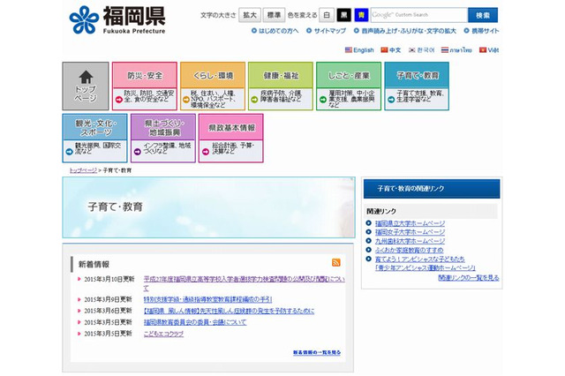This screenshot has width=565, height=376.
Task: Click the Chinese flag icon for 中文
Action: [x=385, y=50]
